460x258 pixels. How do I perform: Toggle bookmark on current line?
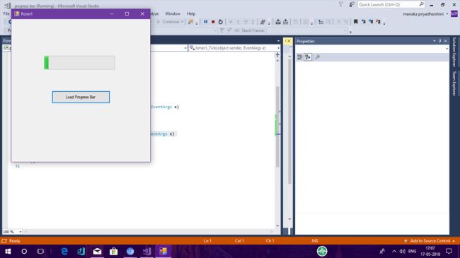(355, 22)
